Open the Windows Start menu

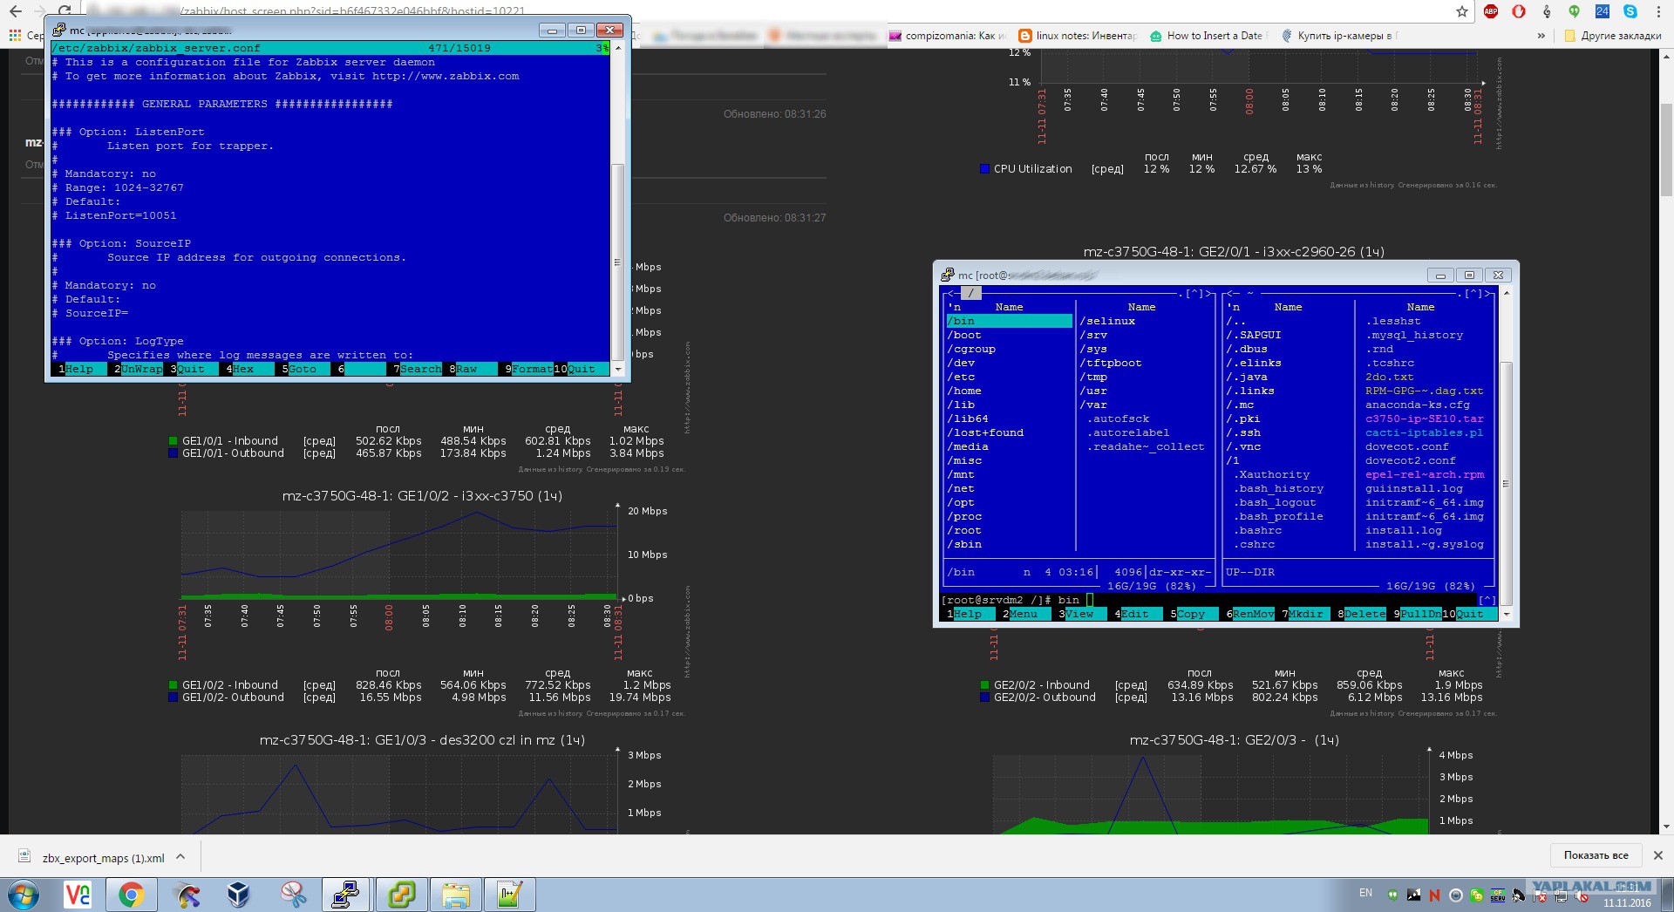point(24,895)
